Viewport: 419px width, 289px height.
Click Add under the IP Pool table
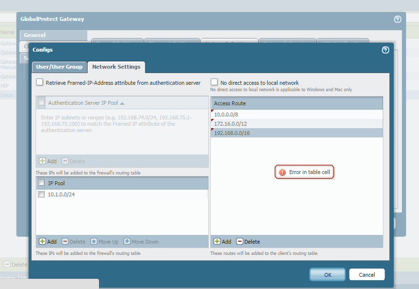pyautogui.click(x=48, y=241)
